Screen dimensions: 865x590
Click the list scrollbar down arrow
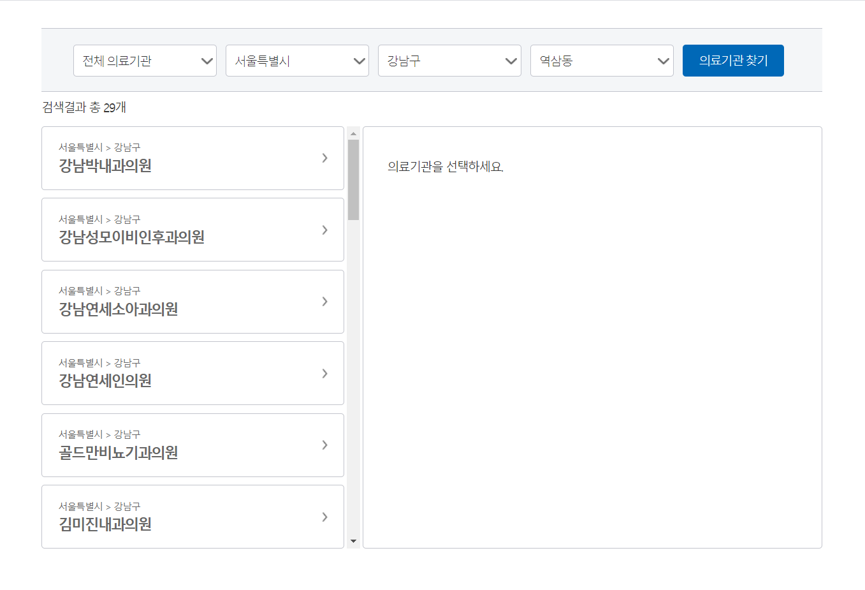353,542
